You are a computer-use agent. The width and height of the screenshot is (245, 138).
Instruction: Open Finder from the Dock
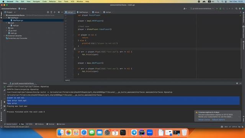(x=60, y=133)
